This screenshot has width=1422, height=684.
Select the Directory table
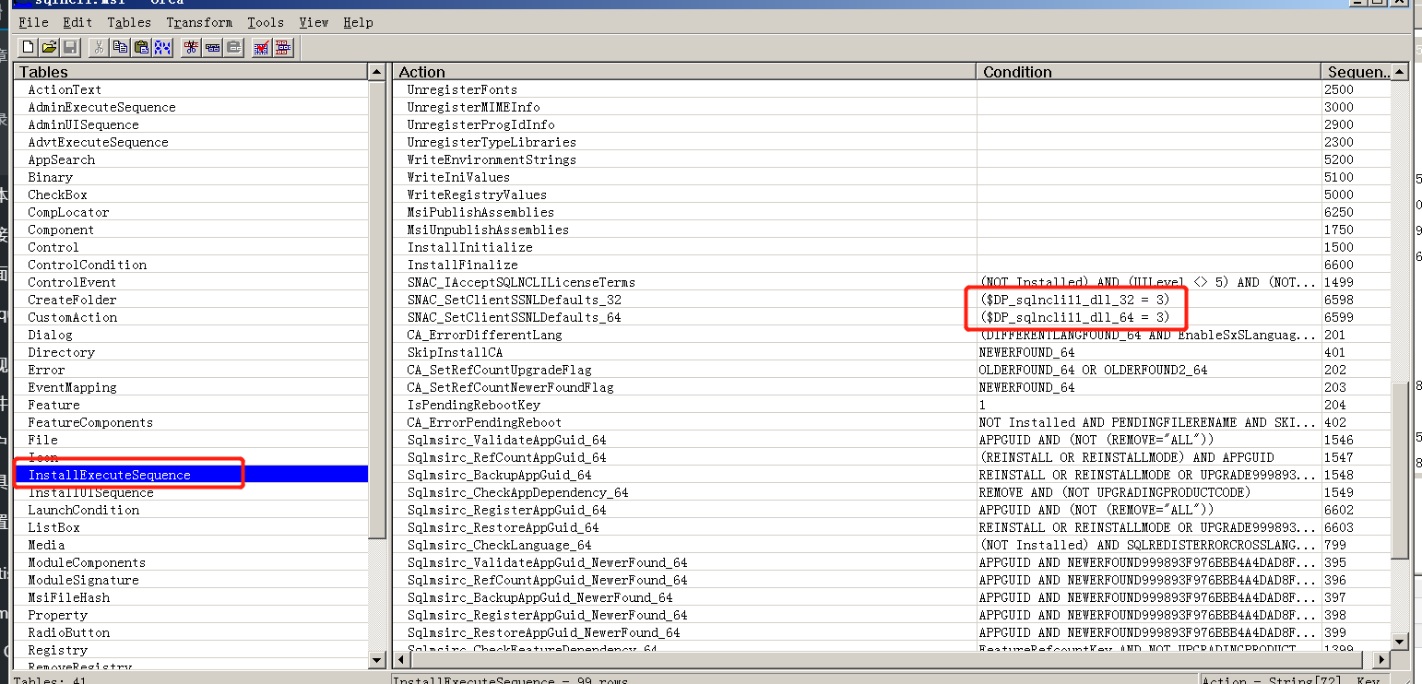click(x=191, y=352)
